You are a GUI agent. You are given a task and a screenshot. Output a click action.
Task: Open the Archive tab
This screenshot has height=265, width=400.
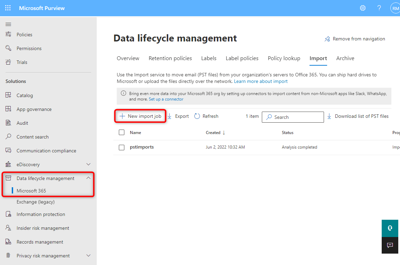click(x=345, y=58)
